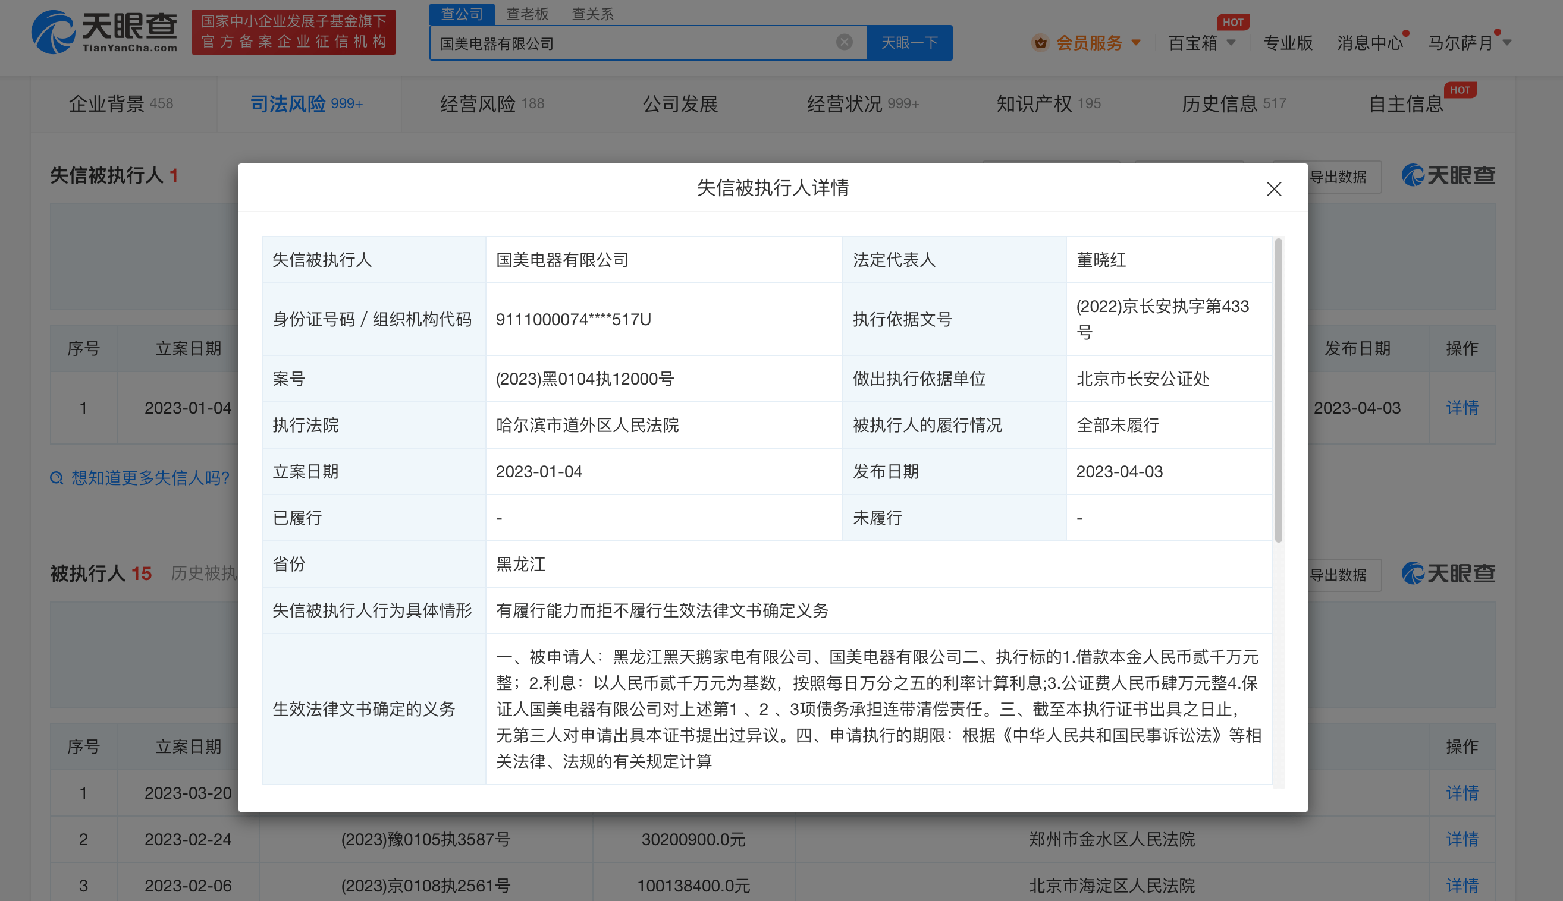Click code 9111000074****517U
The height and width of the screenshot is (901, 1563).
pyautogui.click(x=573, y=319)
